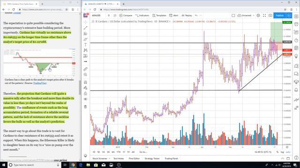Set chart range to YTD

click(119, 152)
